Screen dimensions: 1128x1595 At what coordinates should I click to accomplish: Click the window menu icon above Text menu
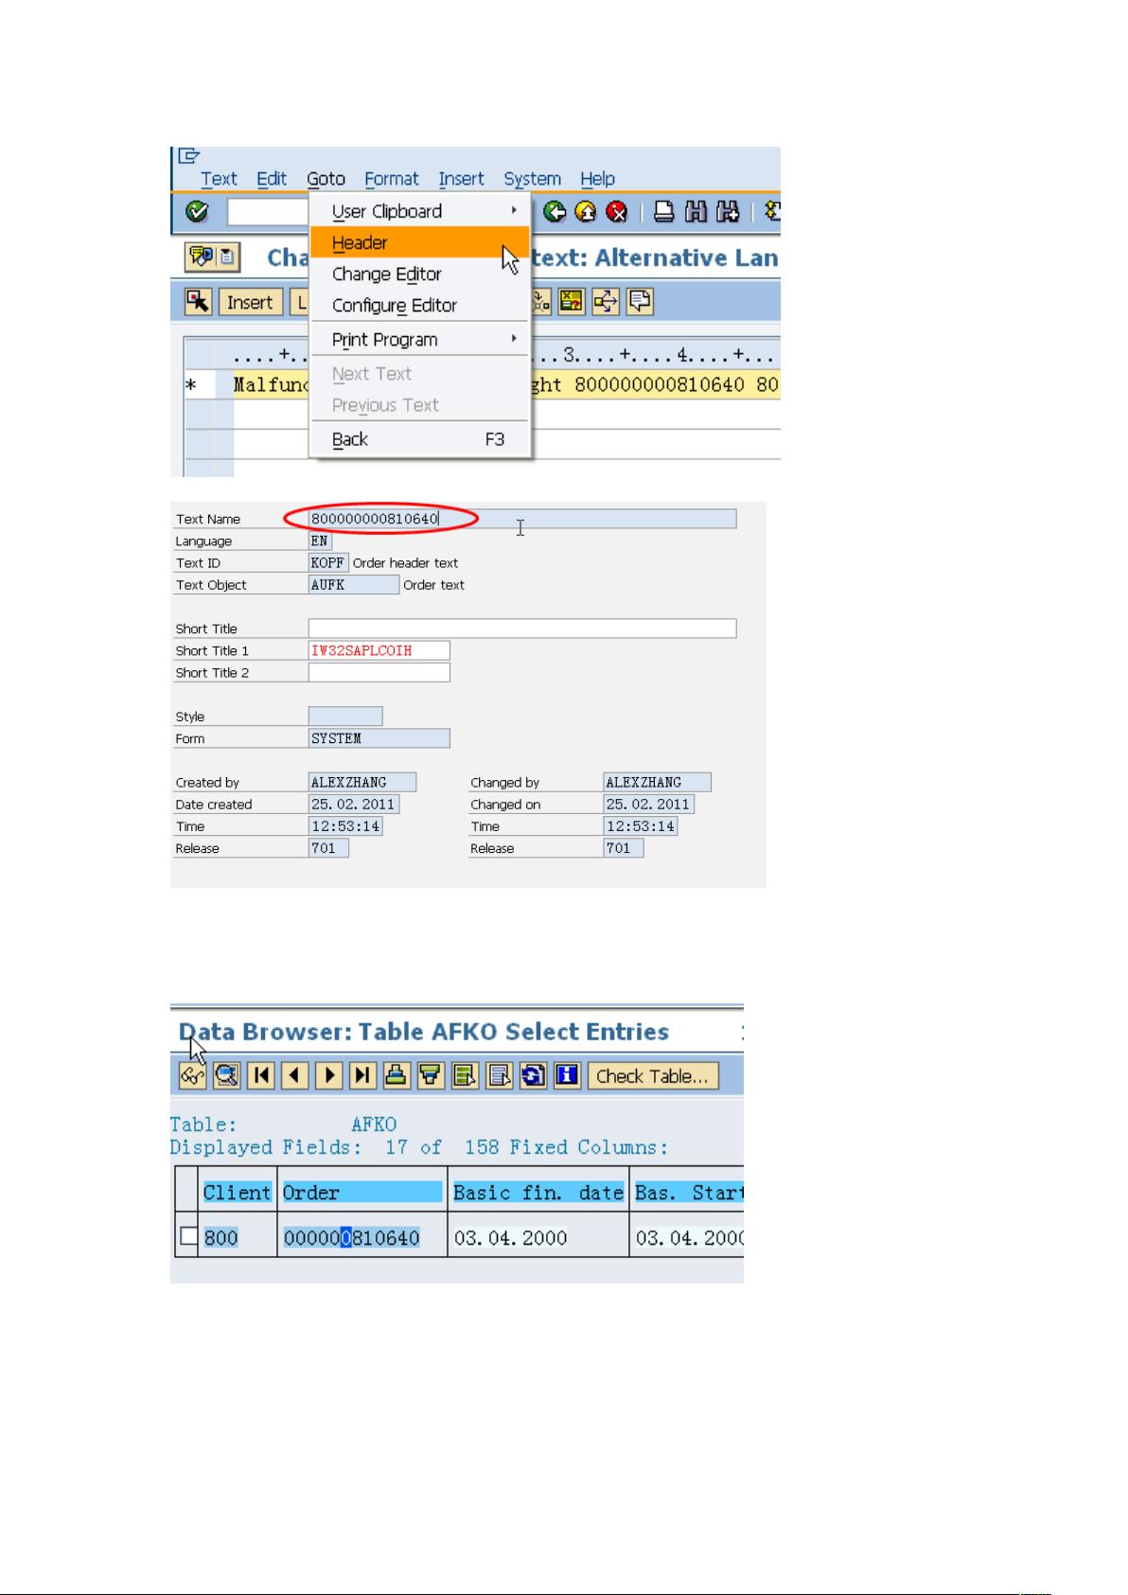(x=189, y=156)
